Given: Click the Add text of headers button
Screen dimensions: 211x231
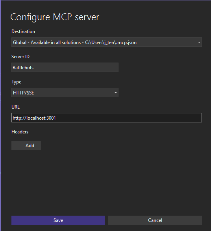Looking at the screenshot, I should click(30, 146).
